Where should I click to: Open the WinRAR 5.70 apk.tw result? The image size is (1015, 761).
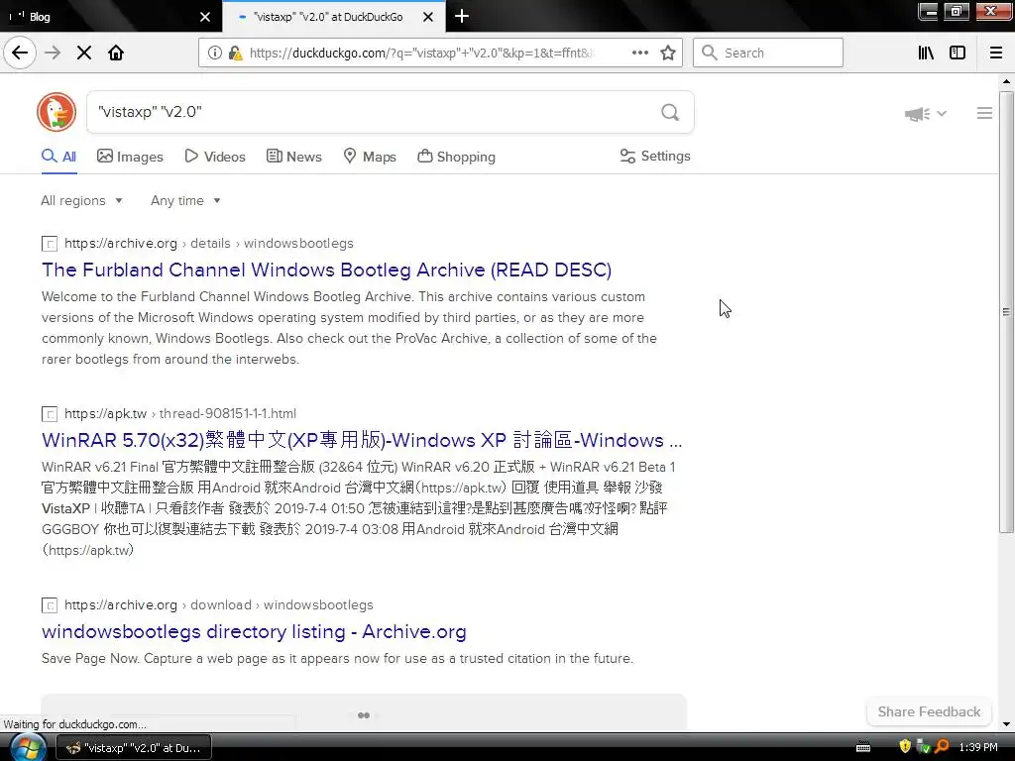click(x=362, y=440)
